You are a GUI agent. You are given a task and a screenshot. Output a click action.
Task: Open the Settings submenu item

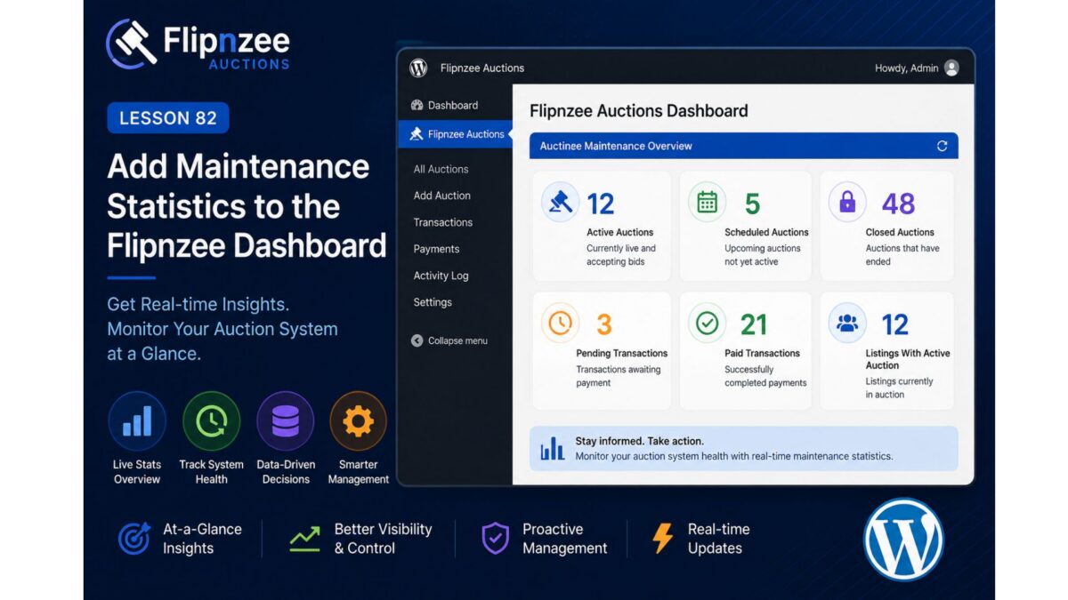pos(433,302)
